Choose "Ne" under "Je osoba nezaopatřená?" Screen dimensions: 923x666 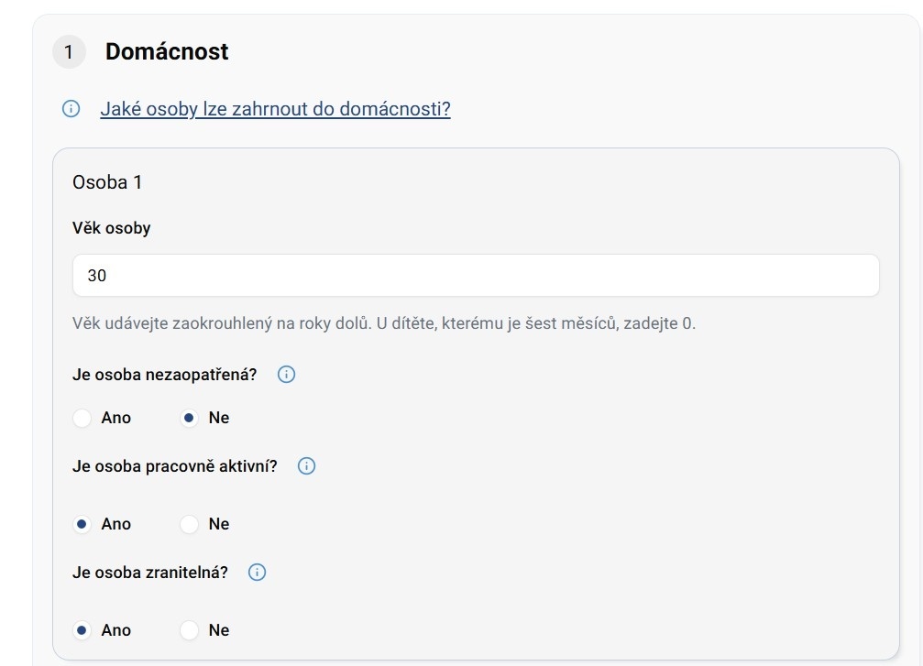tap(189, 418)
